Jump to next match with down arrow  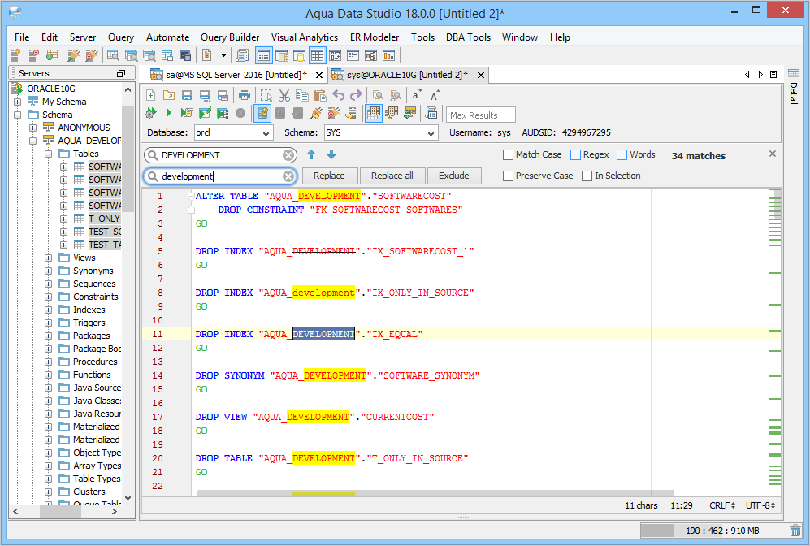(331, 154)
